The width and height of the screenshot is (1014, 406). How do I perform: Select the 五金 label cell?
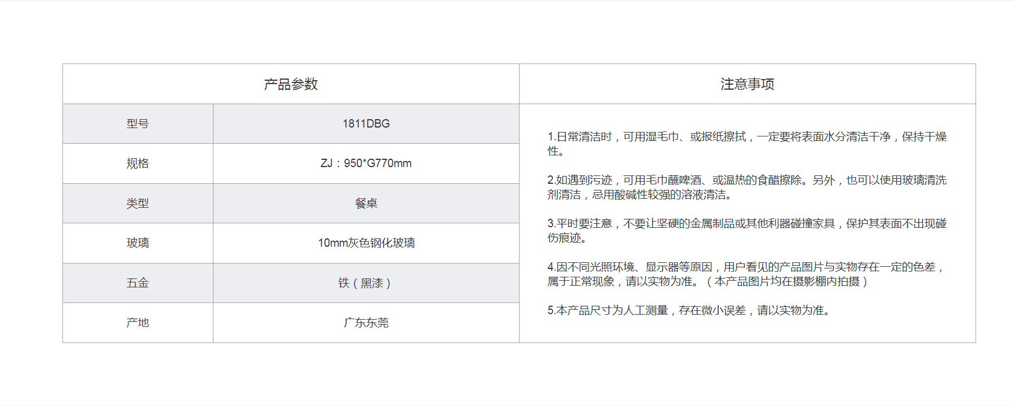pos(138,283)
